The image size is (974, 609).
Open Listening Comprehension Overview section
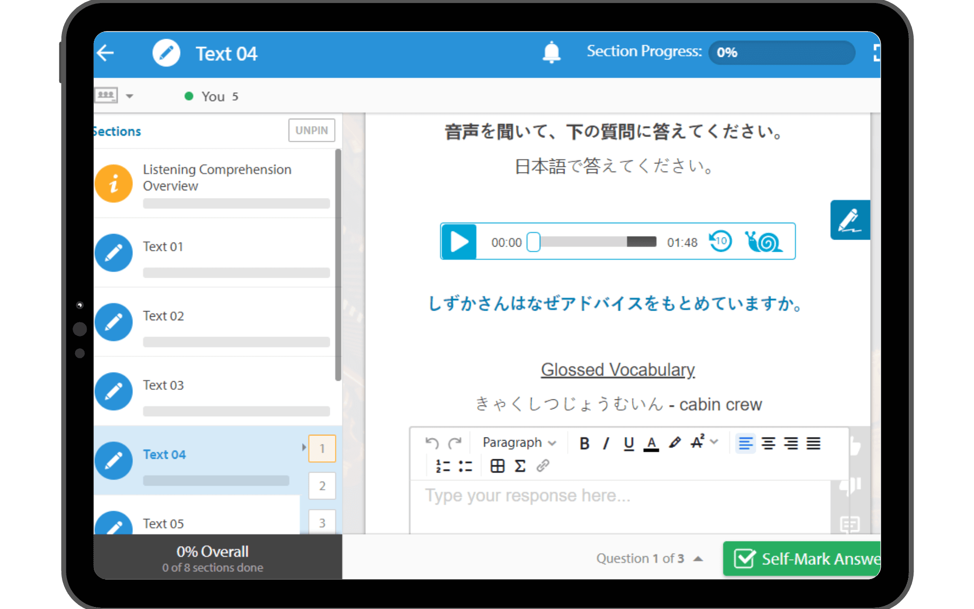pyautogui.click(x=217, y=178)
